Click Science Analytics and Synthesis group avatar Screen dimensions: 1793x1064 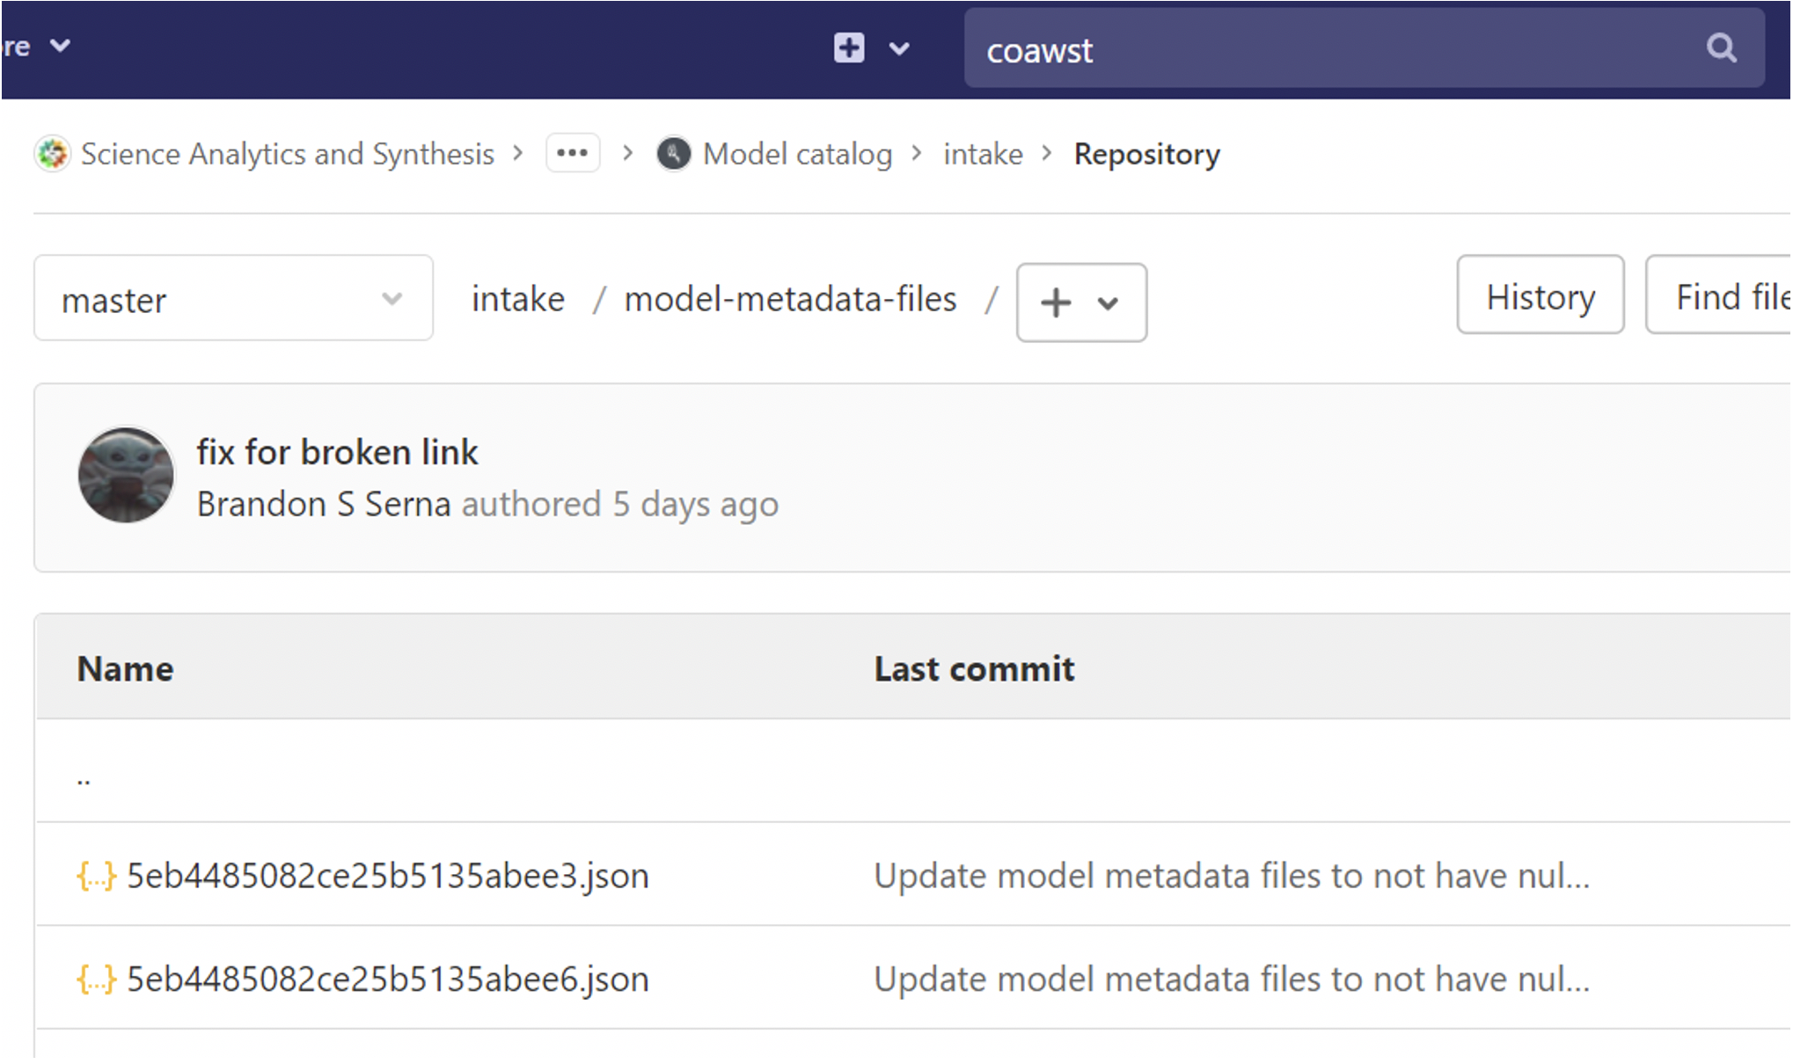[x=52, y=154]
